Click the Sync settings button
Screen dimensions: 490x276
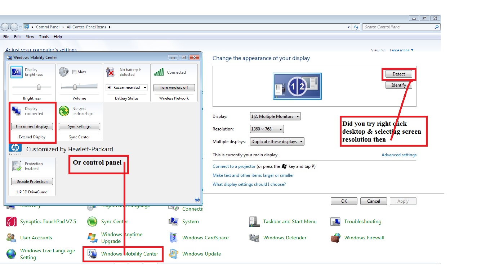(x=79, y=126)
